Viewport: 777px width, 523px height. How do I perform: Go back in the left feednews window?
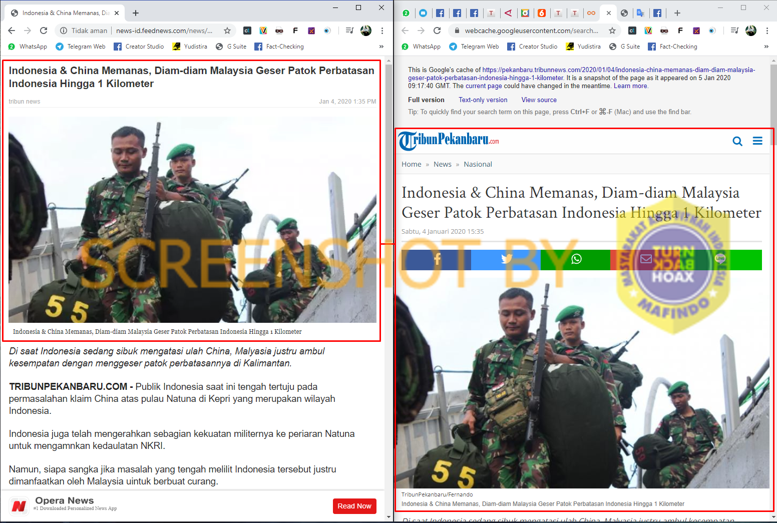click(12, 31)
